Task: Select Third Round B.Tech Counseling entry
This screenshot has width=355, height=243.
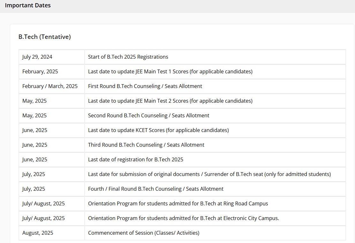Action: (146, 145)
